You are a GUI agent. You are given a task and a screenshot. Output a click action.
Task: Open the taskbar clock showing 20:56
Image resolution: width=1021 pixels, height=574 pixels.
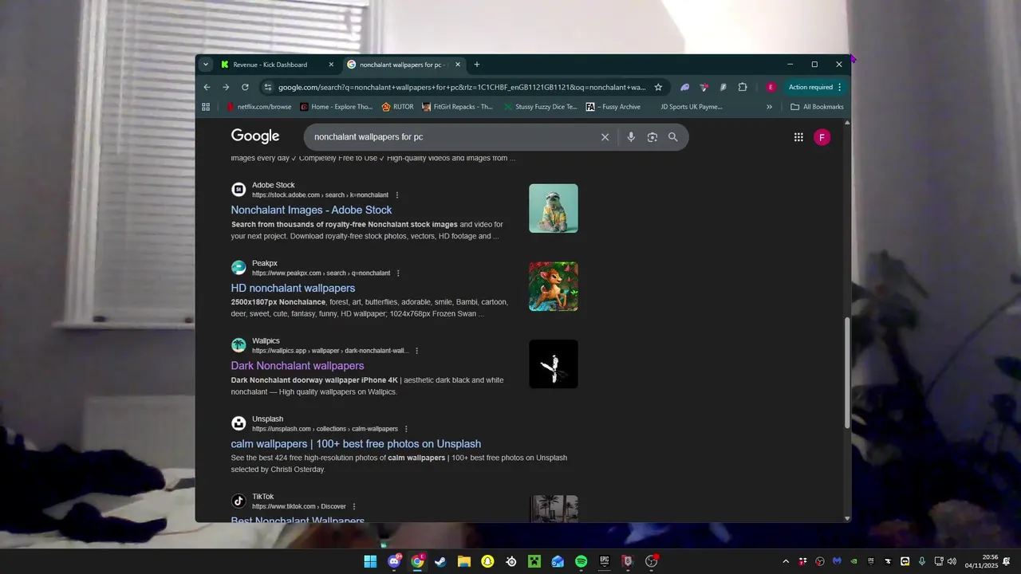981,561
